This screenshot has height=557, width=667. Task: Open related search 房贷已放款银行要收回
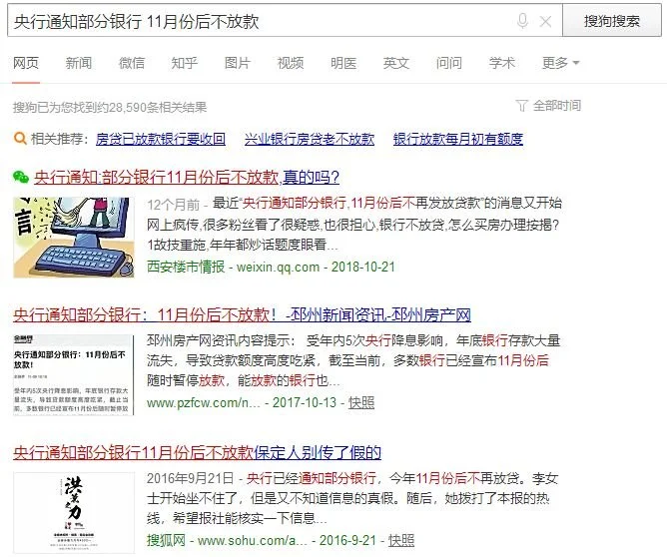161,139
